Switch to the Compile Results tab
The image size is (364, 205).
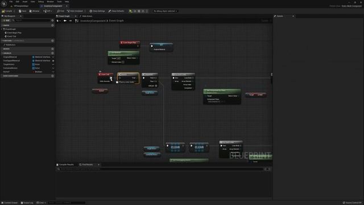65,165
